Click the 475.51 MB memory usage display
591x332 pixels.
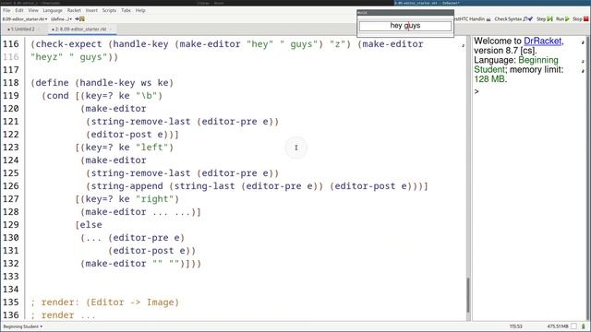[558, 326]
